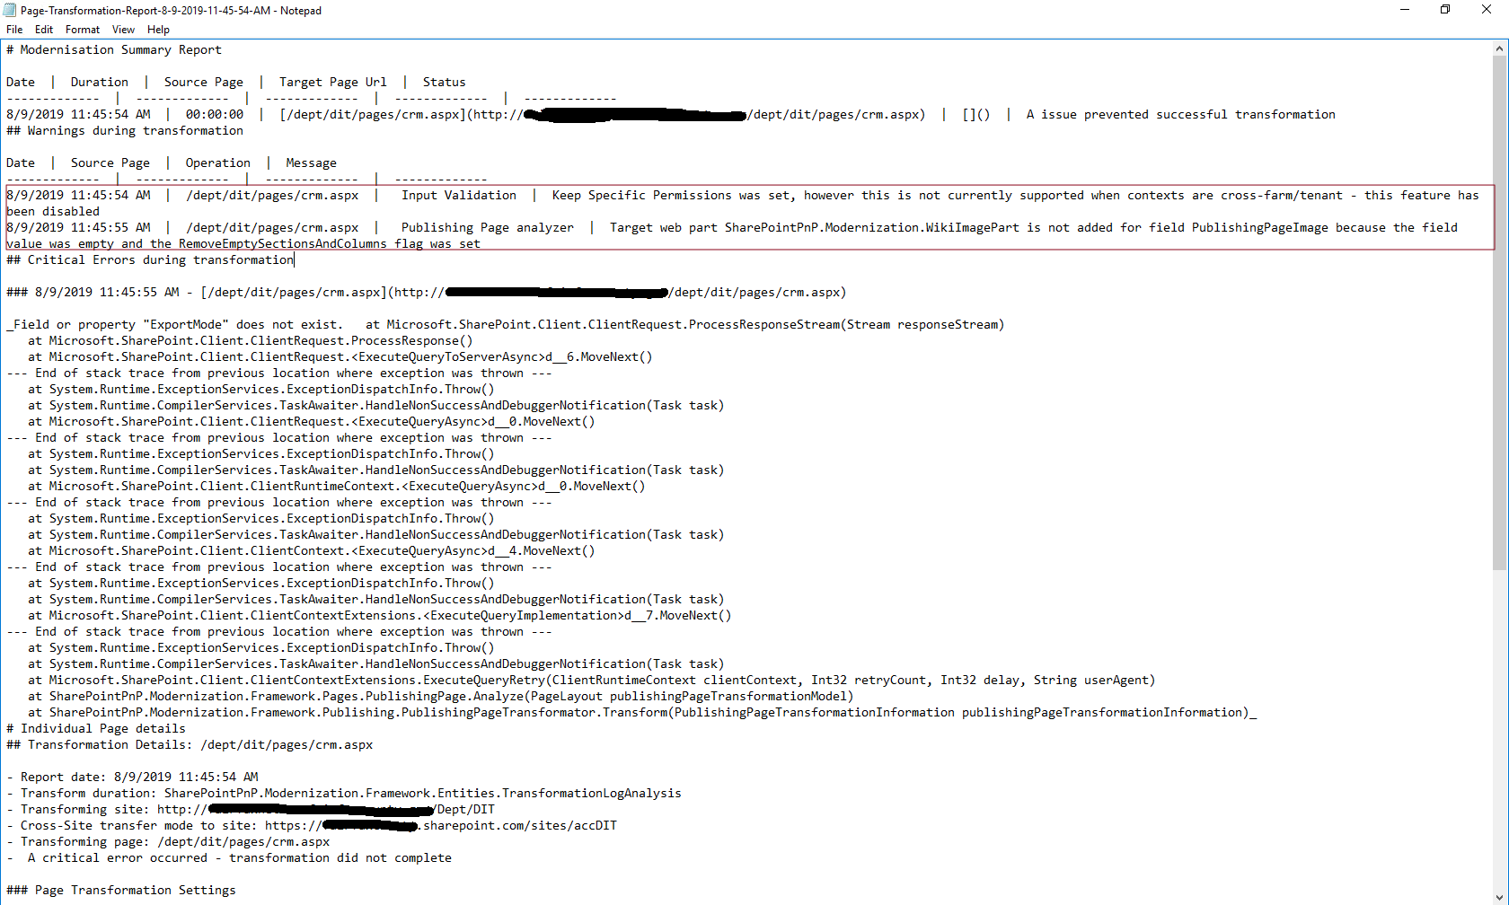Open the Edit menu
The image size is (1509, 905).
(44, 30)
